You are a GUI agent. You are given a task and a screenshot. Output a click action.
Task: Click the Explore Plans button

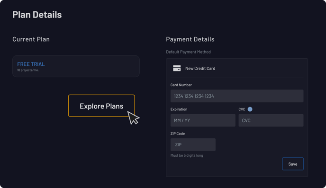coord(101,106)
